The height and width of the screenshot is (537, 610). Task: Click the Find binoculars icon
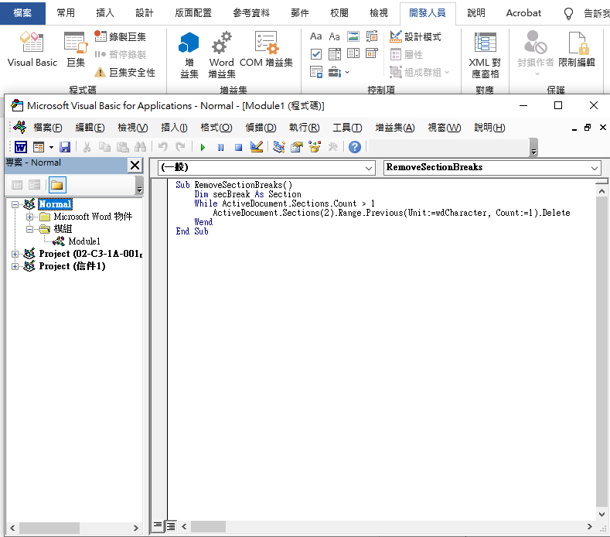[x=140, y=147]
